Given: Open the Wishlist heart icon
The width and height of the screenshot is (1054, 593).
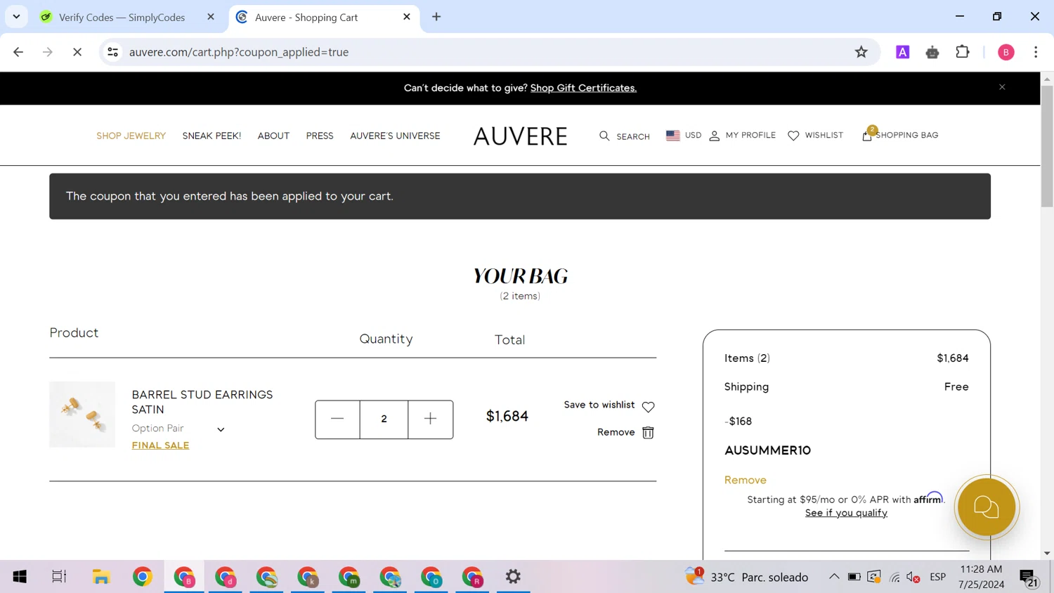Looking at the screenshot, I should [x=793, y=136].
